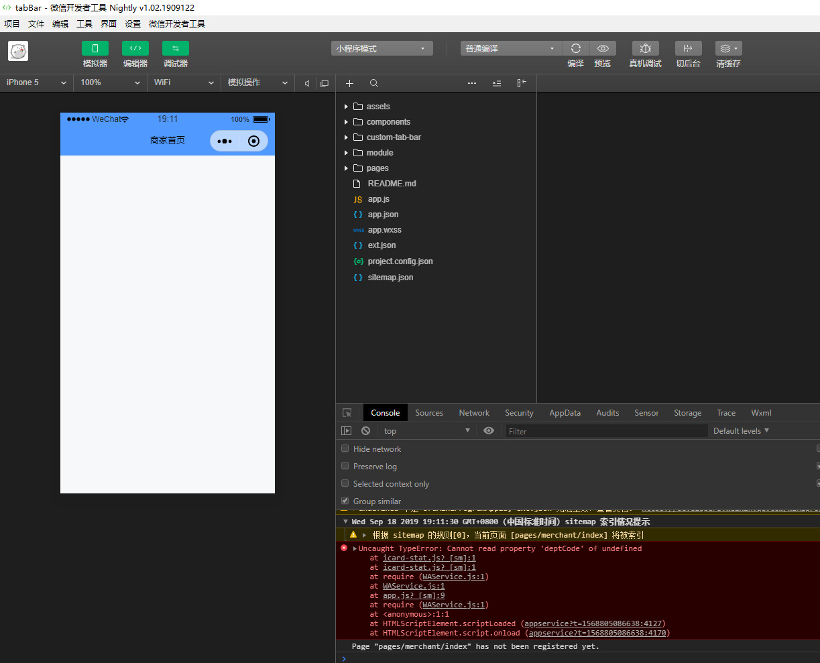Open 小程序模式 mode dropdown
This screenshot has height=663, width=820.
click(382, 48)
